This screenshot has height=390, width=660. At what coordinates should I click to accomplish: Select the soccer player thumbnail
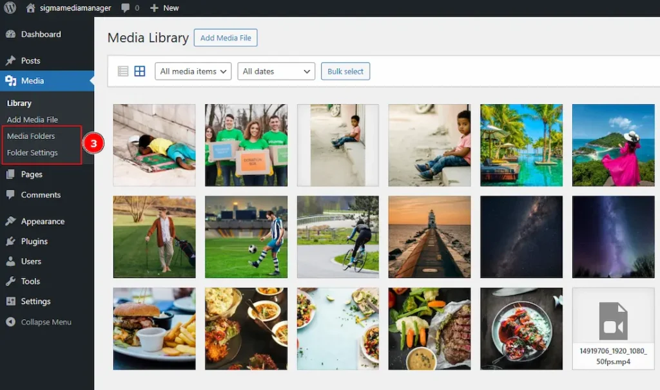click(x=246, y=237)
